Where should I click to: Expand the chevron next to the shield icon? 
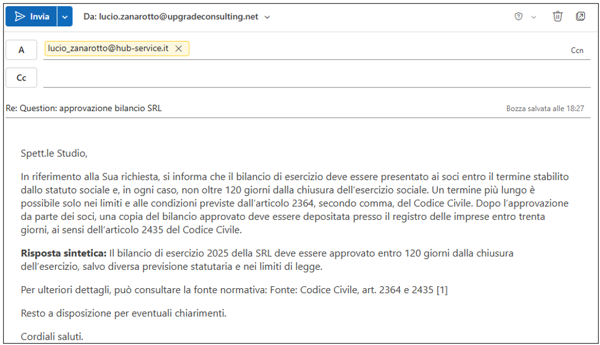(x=533, y=17)
